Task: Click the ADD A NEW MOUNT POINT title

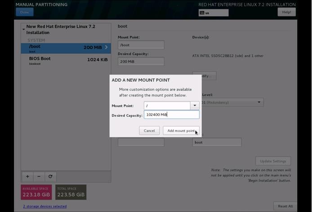Action: coord(141,80)
